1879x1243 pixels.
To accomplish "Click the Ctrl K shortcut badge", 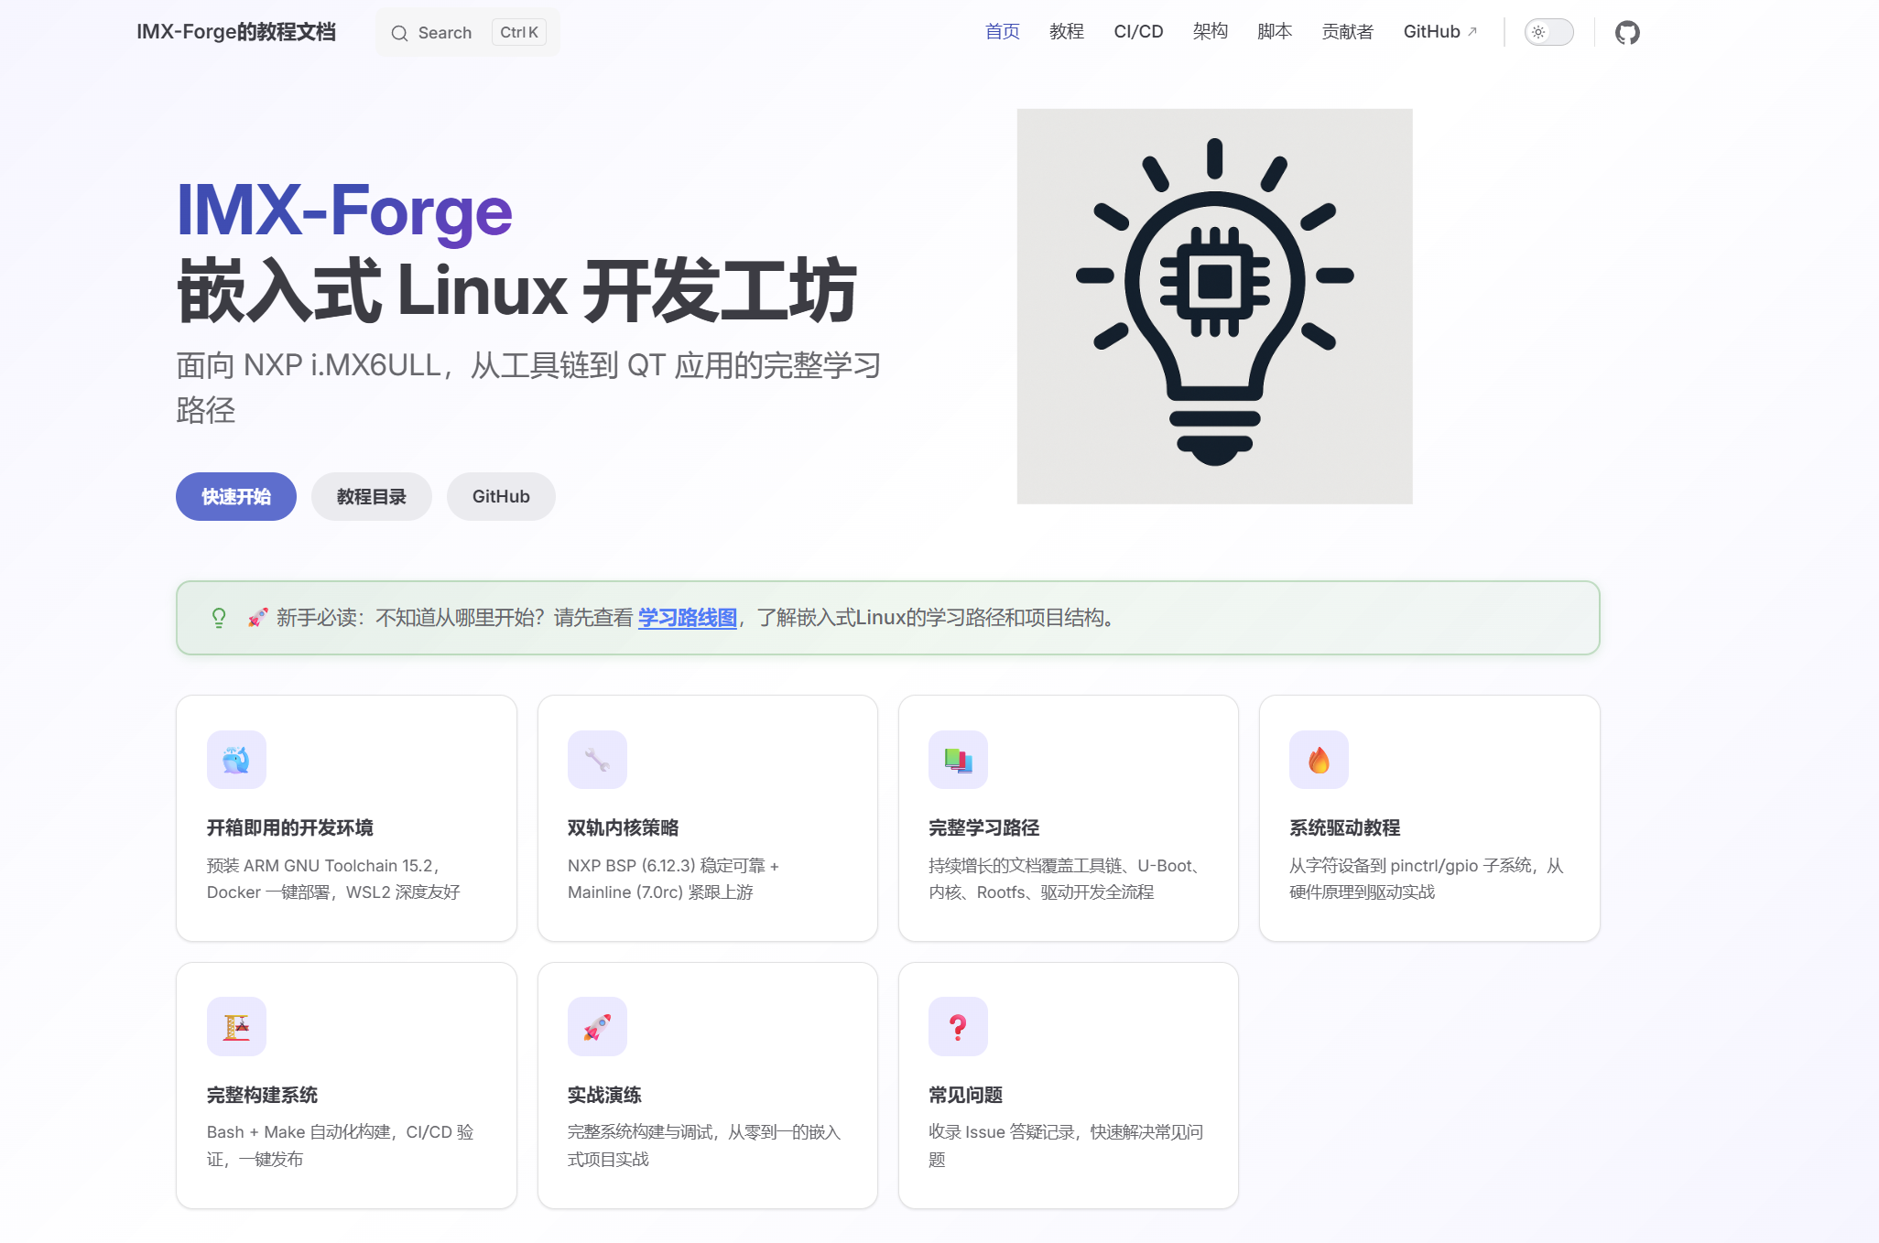I will pos(519,33).
